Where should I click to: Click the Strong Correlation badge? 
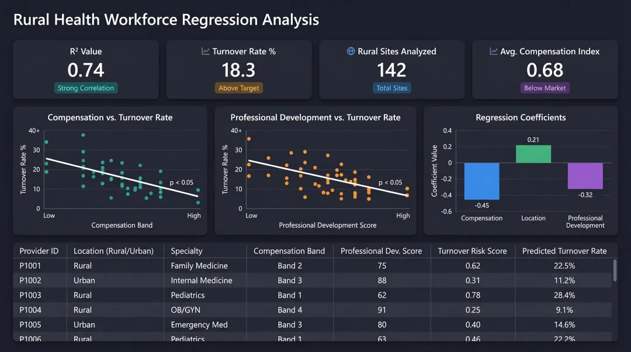click(85, 88)
